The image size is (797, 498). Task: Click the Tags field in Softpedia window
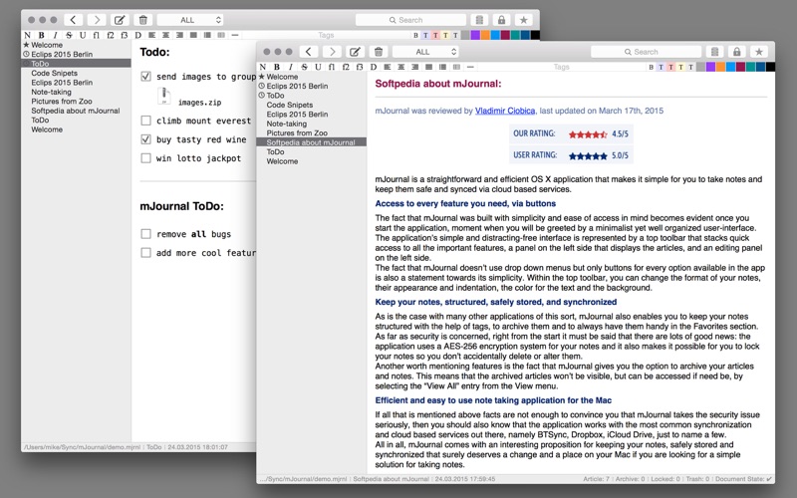pyautogui.click(x=562, y=67)
